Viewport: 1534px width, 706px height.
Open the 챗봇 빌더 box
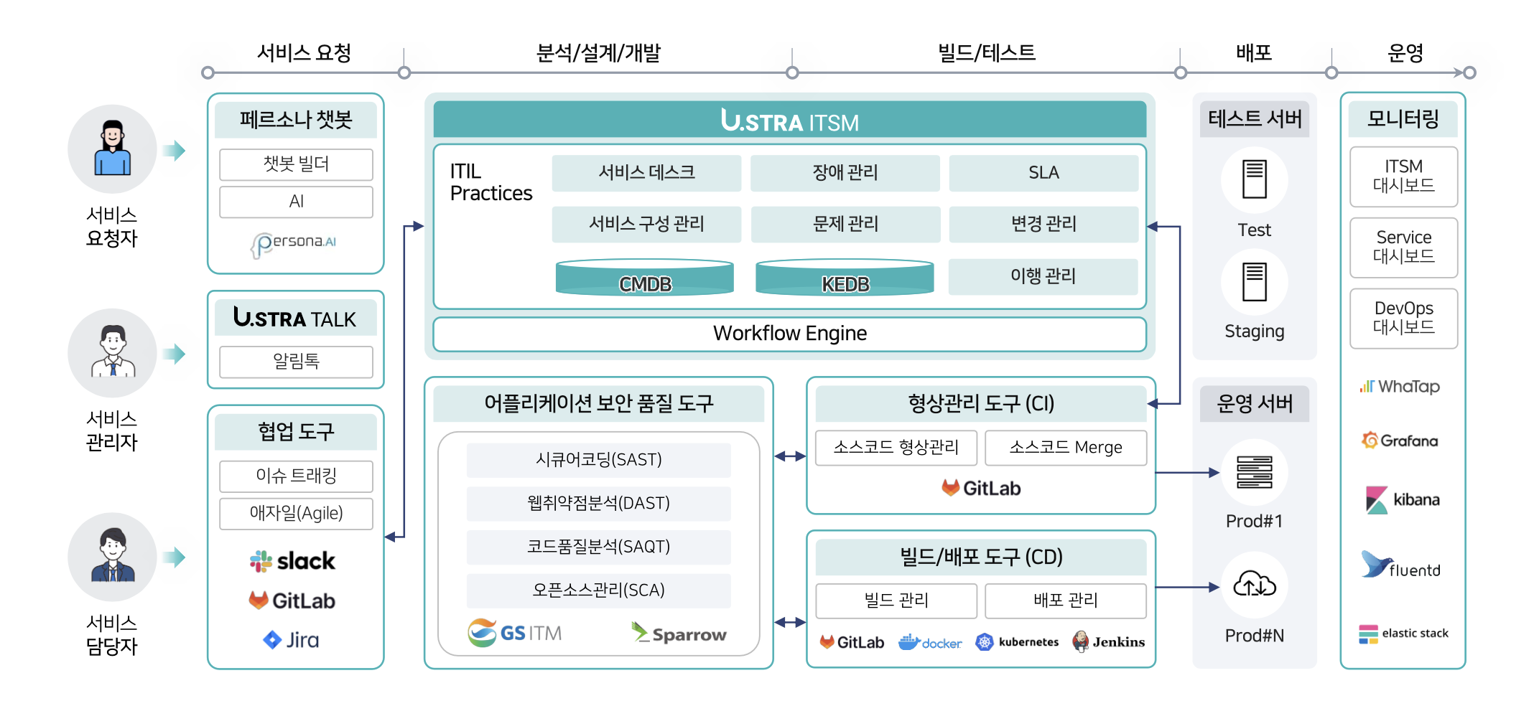pyautogui.click(x=296, y=164)
